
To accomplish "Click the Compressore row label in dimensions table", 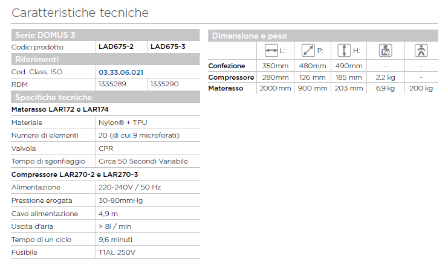I will (231, 77).
